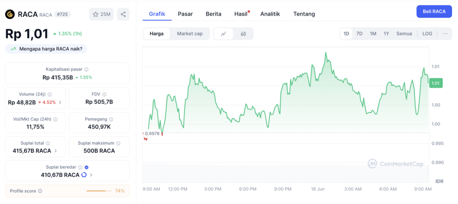Open the Pasar tab

[x=185, y=14]
